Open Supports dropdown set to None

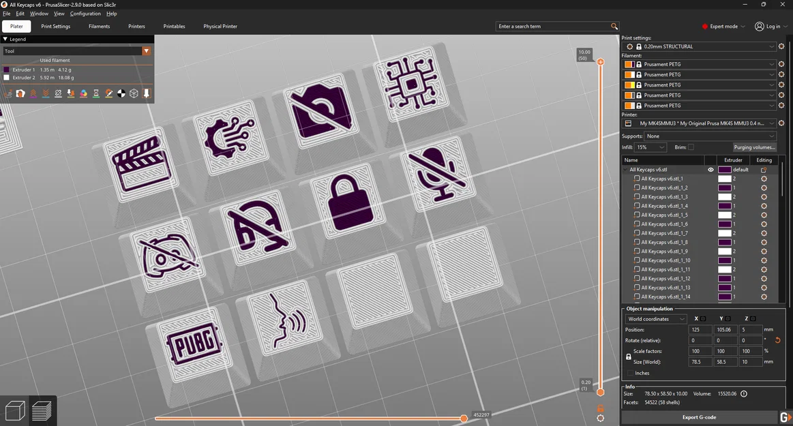coord(710,136)
